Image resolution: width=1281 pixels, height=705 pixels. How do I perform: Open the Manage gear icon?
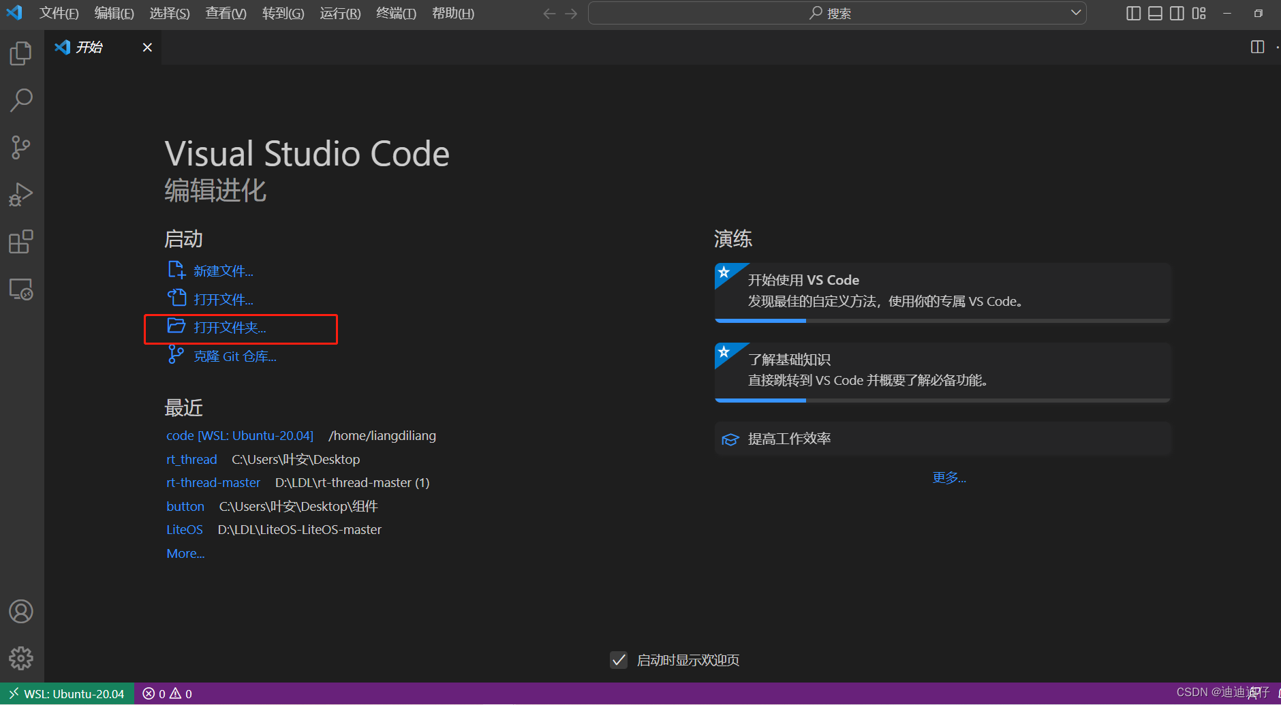(x=21, y=658)
